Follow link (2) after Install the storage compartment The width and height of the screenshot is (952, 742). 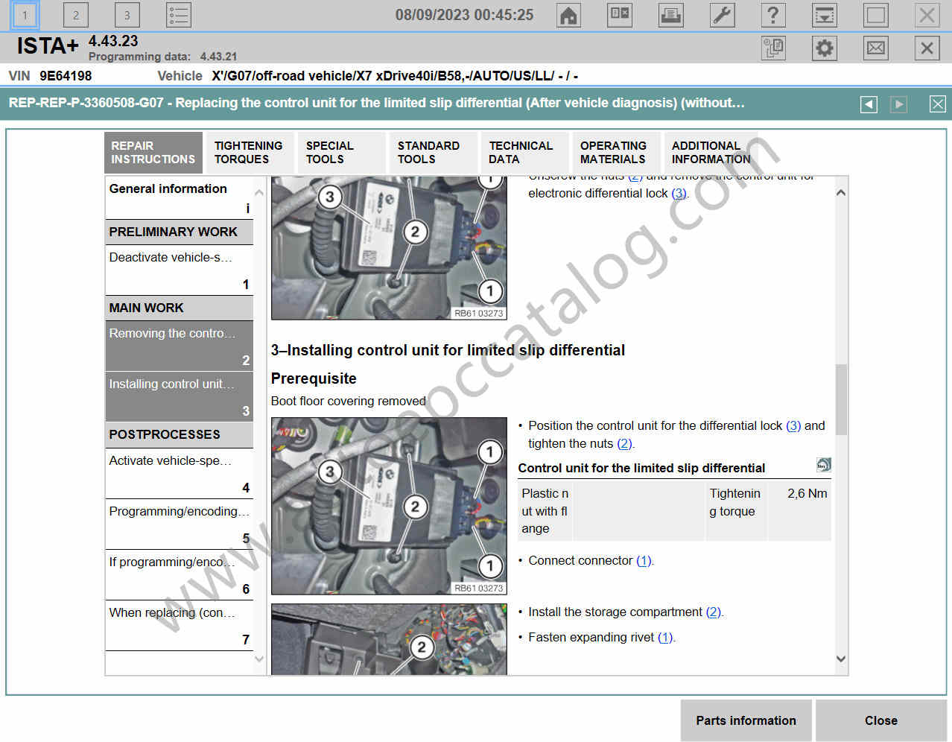click(x=714, y=612)
